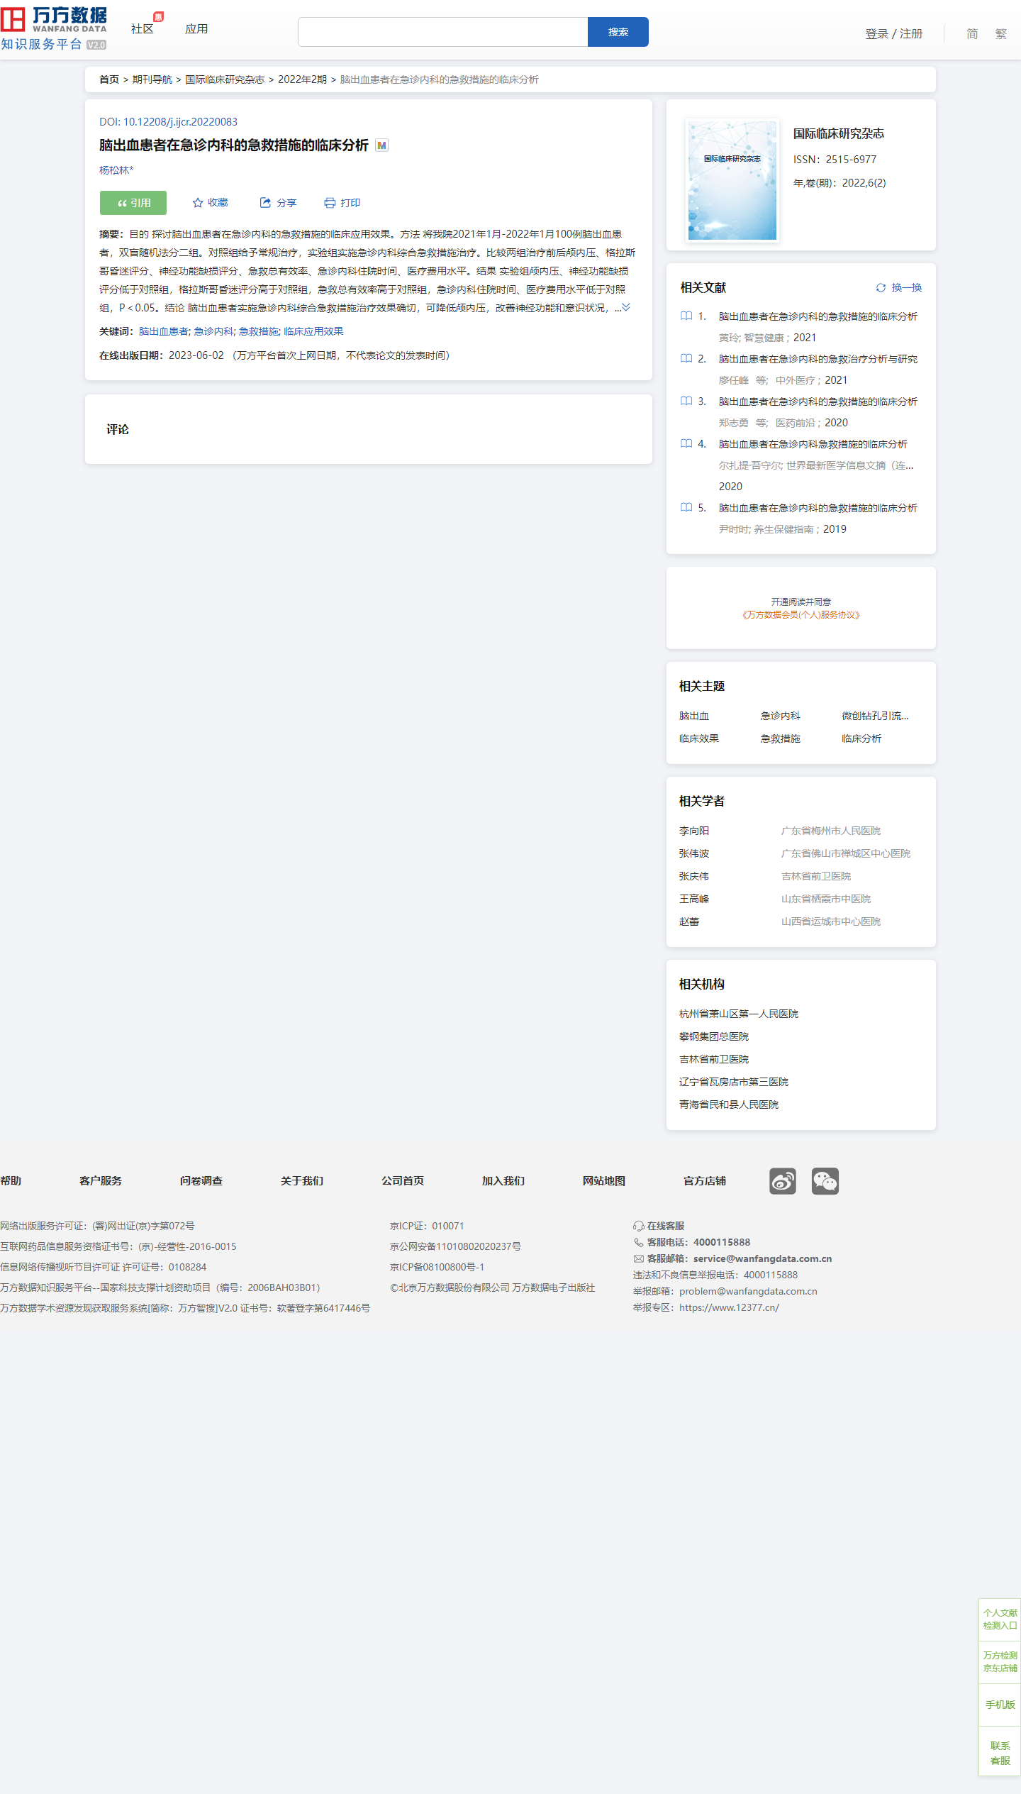This screenshot has height=1794, width=1021.
Task: Open 万方检测京东店铺 floating button
Action: pyautogui.click(x=1000, y=1661)
